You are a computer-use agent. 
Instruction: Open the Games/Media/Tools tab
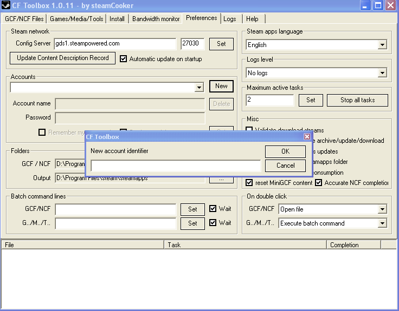(x=76, y=19)
